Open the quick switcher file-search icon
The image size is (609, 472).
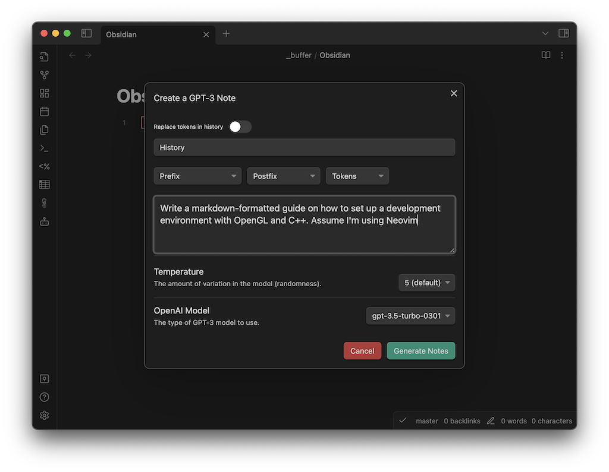coord(44,56)
